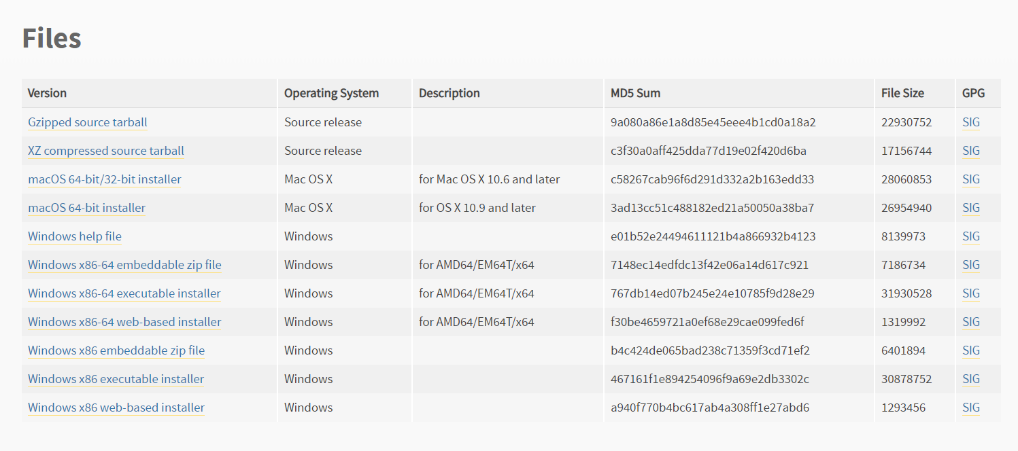
Task: Click Windows x86-64 executable installer link
Action: (x=124, y=293)
